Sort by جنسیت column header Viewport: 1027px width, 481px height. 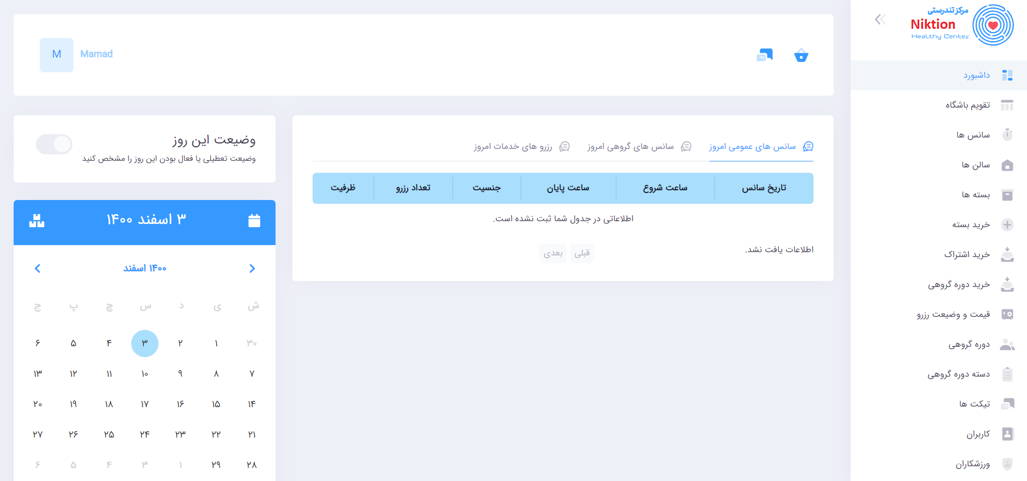(487, 188)
